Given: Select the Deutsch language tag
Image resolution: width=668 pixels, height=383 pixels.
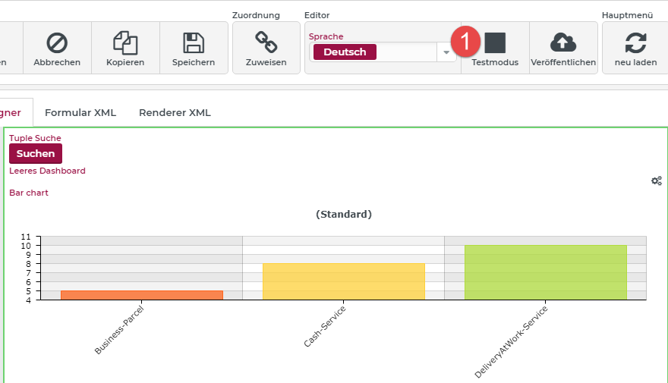Looking at the screenshot, I should pos(345,52).
